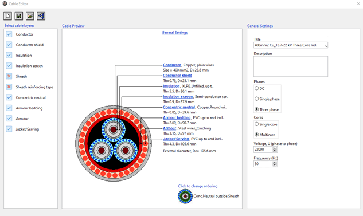Select the Single core radio button
The height and width of the screenshot is (216, 363).
coord(256,124)
